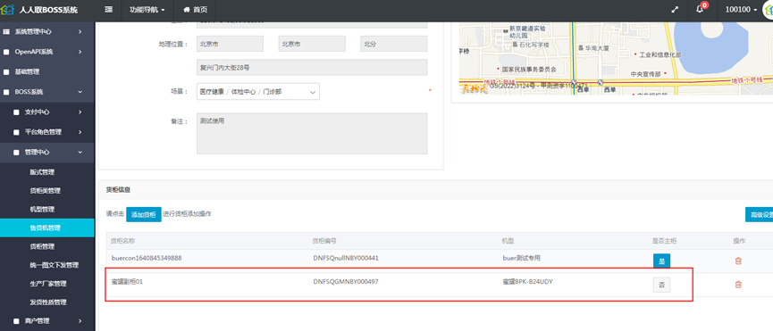
Task: Go to 首页 home link
Action: pos(195,10)
